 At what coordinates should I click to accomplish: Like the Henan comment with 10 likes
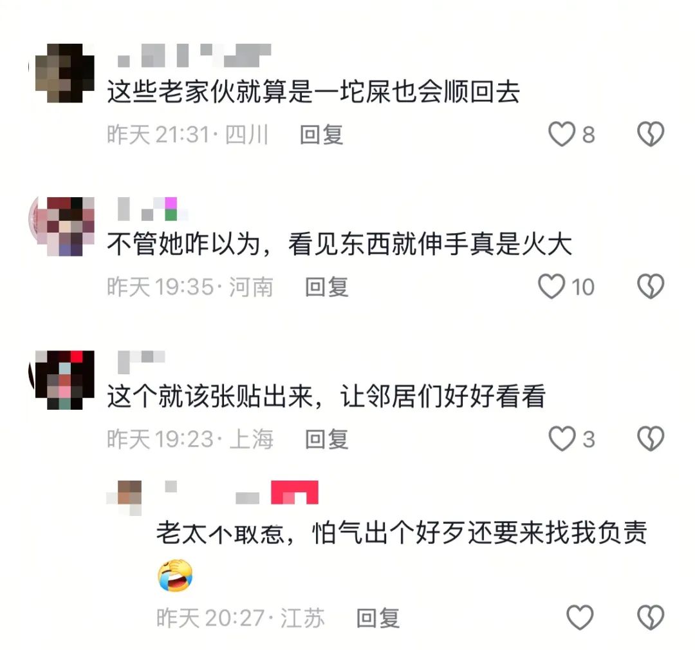[551, 287]
